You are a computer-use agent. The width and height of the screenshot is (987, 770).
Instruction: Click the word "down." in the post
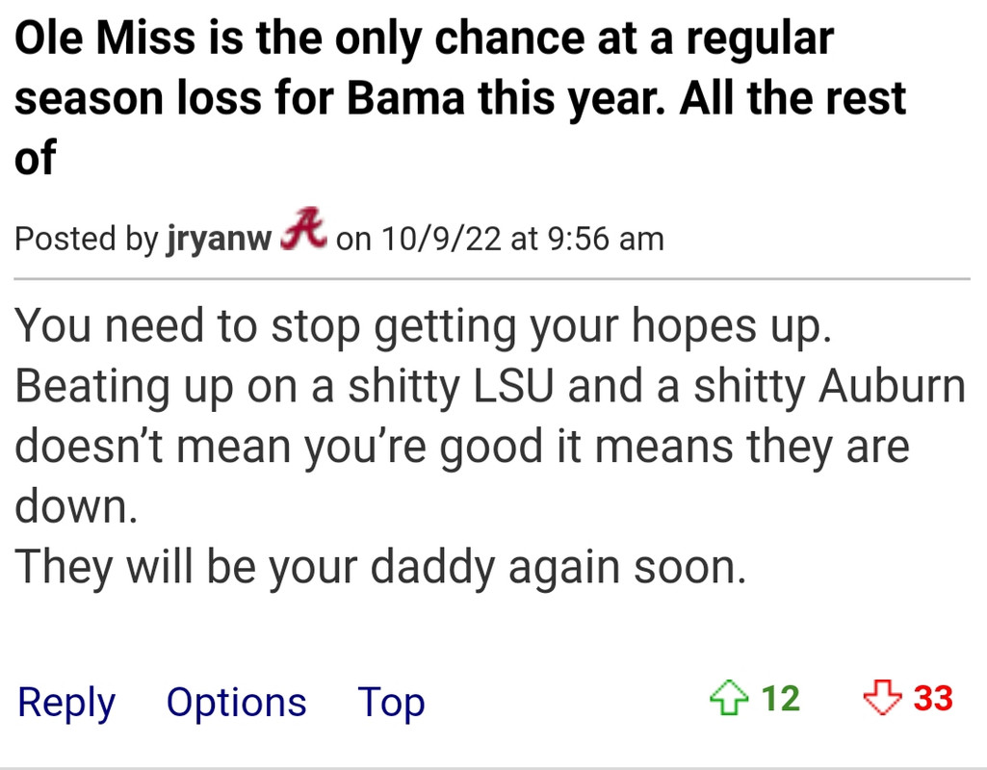click(75, 506)
